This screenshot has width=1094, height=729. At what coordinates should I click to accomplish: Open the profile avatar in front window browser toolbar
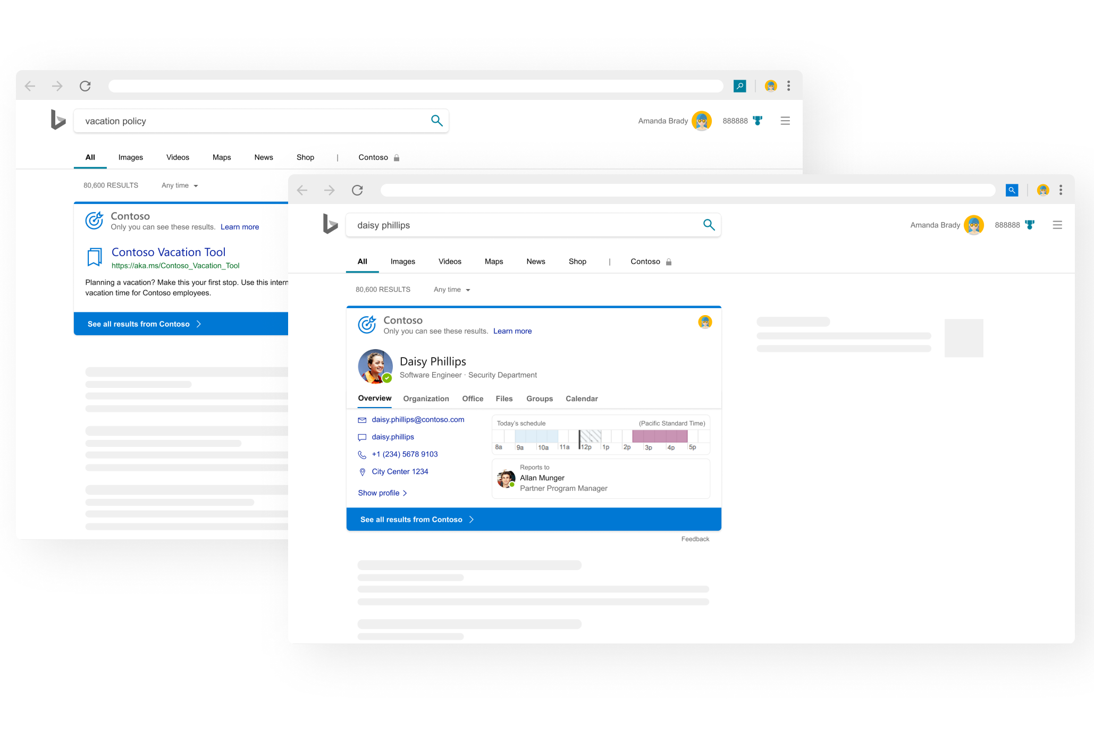coord(1042,190)
